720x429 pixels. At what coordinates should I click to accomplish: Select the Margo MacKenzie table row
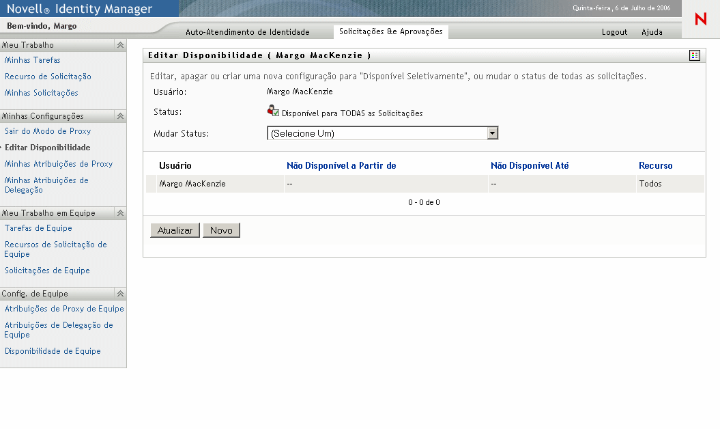pyautogui.click(x=192, y=184)
